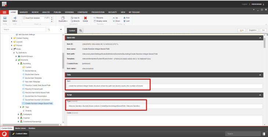This screenshot has height=137, width=268.
Task: Collapse the Rules tree node
Action: point(12,49)
